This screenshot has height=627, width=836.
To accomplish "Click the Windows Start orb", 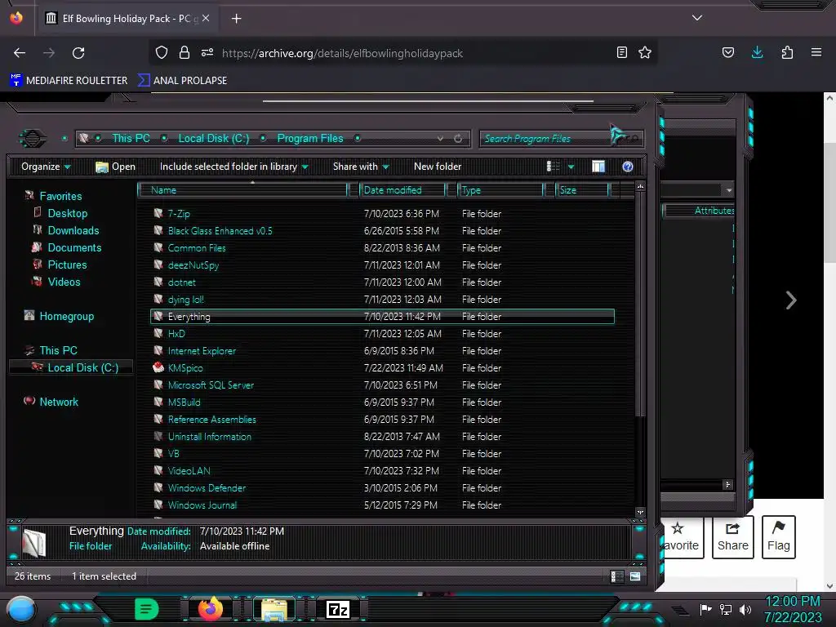I will [20, 610].
